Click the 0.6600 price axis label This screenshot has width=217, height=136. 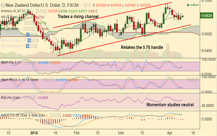tap(207, 34)
